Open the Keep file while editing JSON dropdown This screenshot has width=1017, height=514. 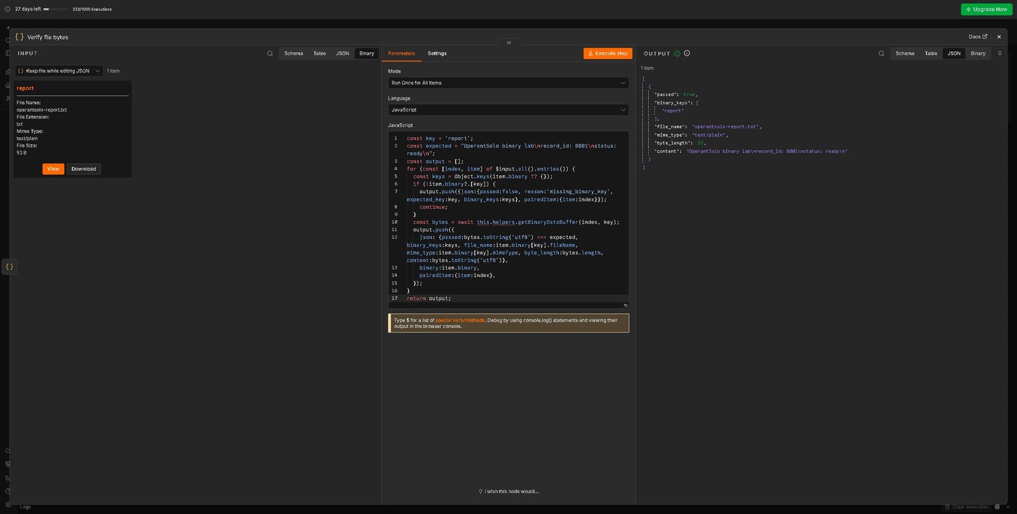(x=58, y=71)
